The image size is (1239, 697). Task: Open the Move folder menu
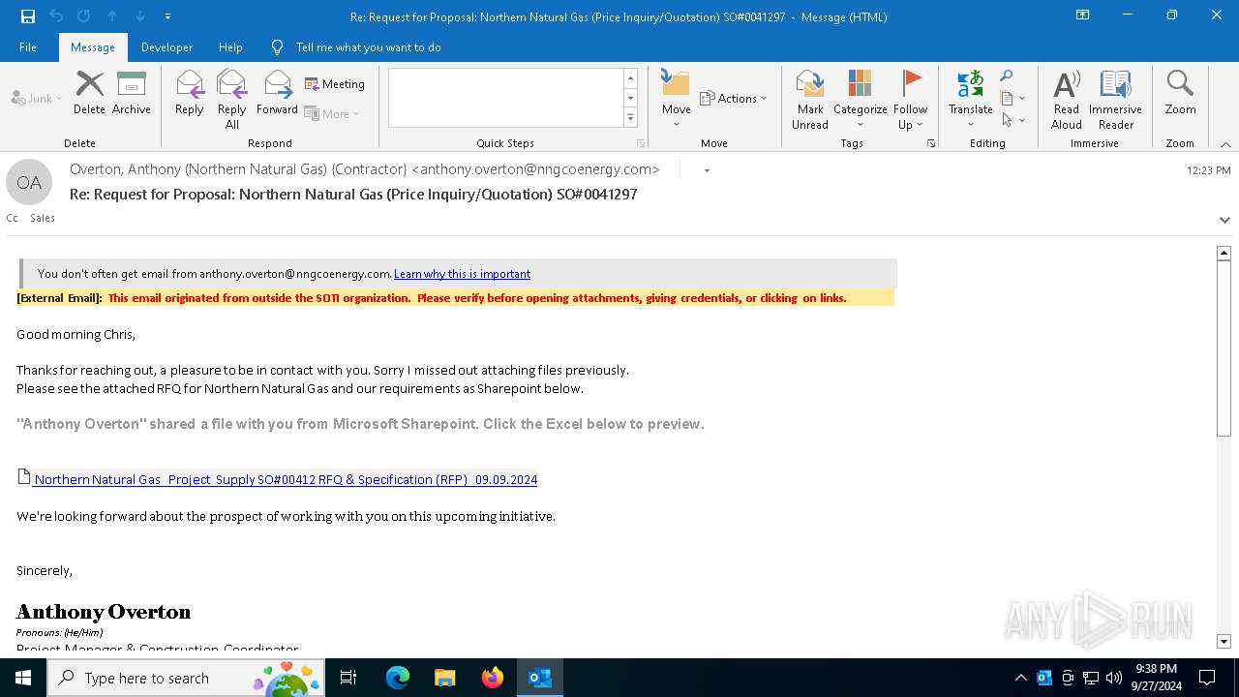click(676, 100)
